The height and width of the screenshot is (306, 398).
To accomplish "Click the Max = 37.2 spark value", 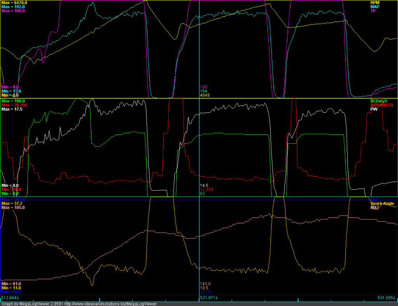I will point(12,203).
